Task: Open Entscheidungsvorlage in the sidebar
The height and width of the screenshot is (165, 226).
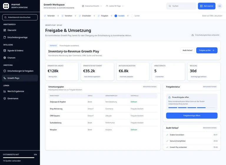Action: [20, 37]
